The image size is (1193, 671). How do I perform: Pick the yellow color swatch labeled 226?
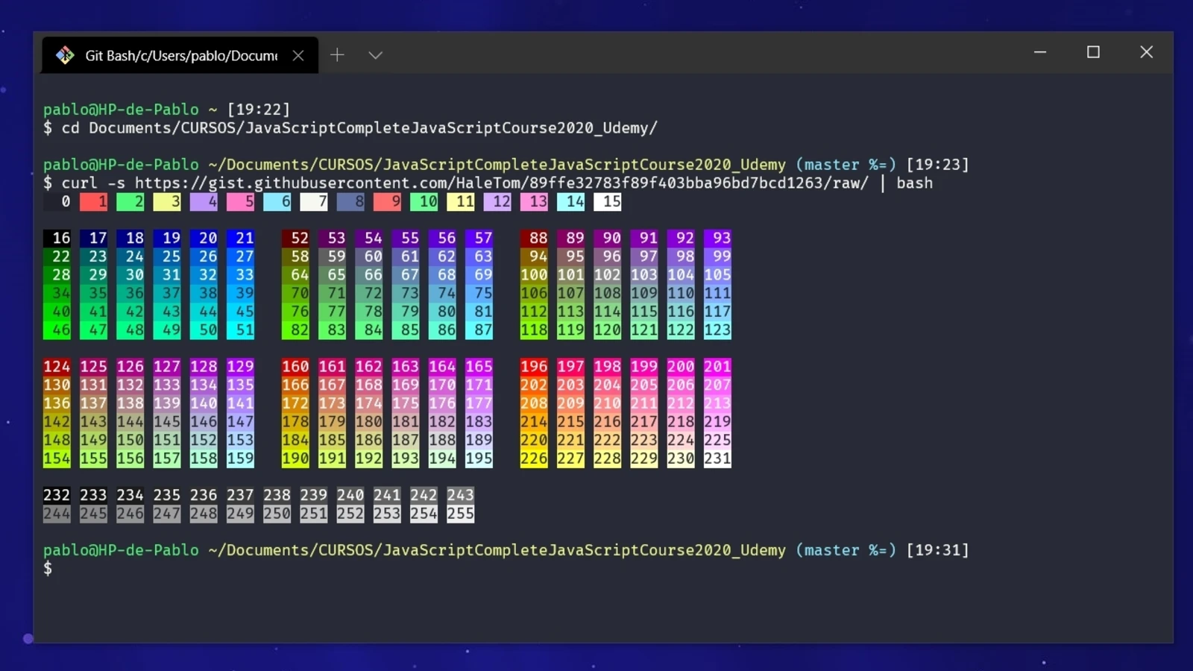(x=534, y=459)
